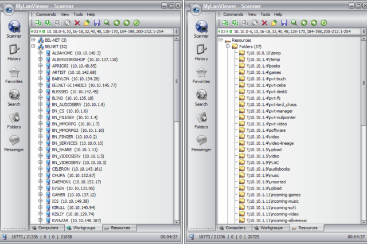Open the Scanner panel in left window sidebar

14,29
